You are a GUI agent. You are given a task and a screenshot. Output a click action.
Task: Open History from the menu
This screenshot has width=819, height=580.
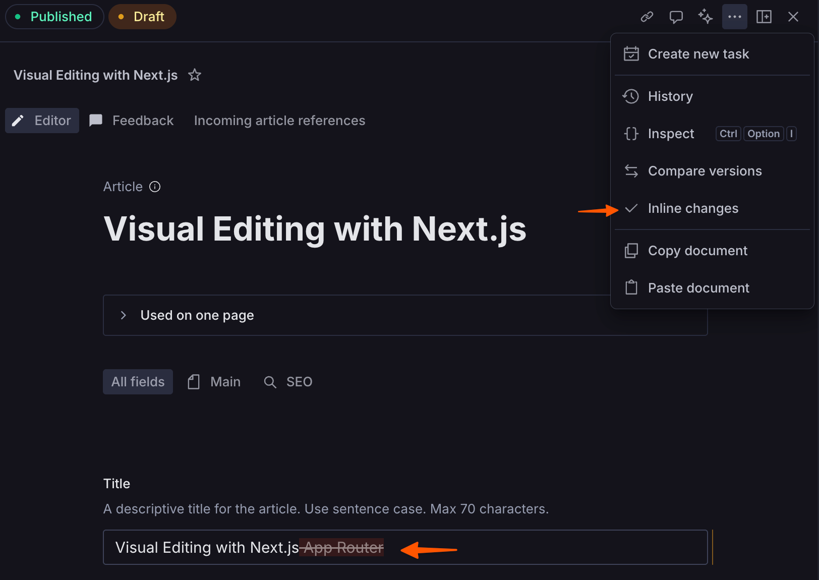712,96
